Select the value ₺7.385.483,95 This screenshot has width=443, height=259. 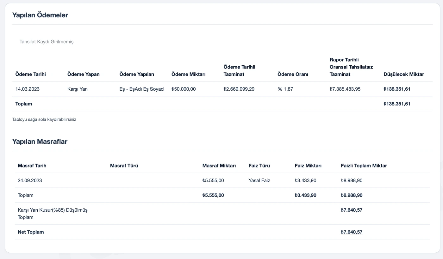pos(345,89)
